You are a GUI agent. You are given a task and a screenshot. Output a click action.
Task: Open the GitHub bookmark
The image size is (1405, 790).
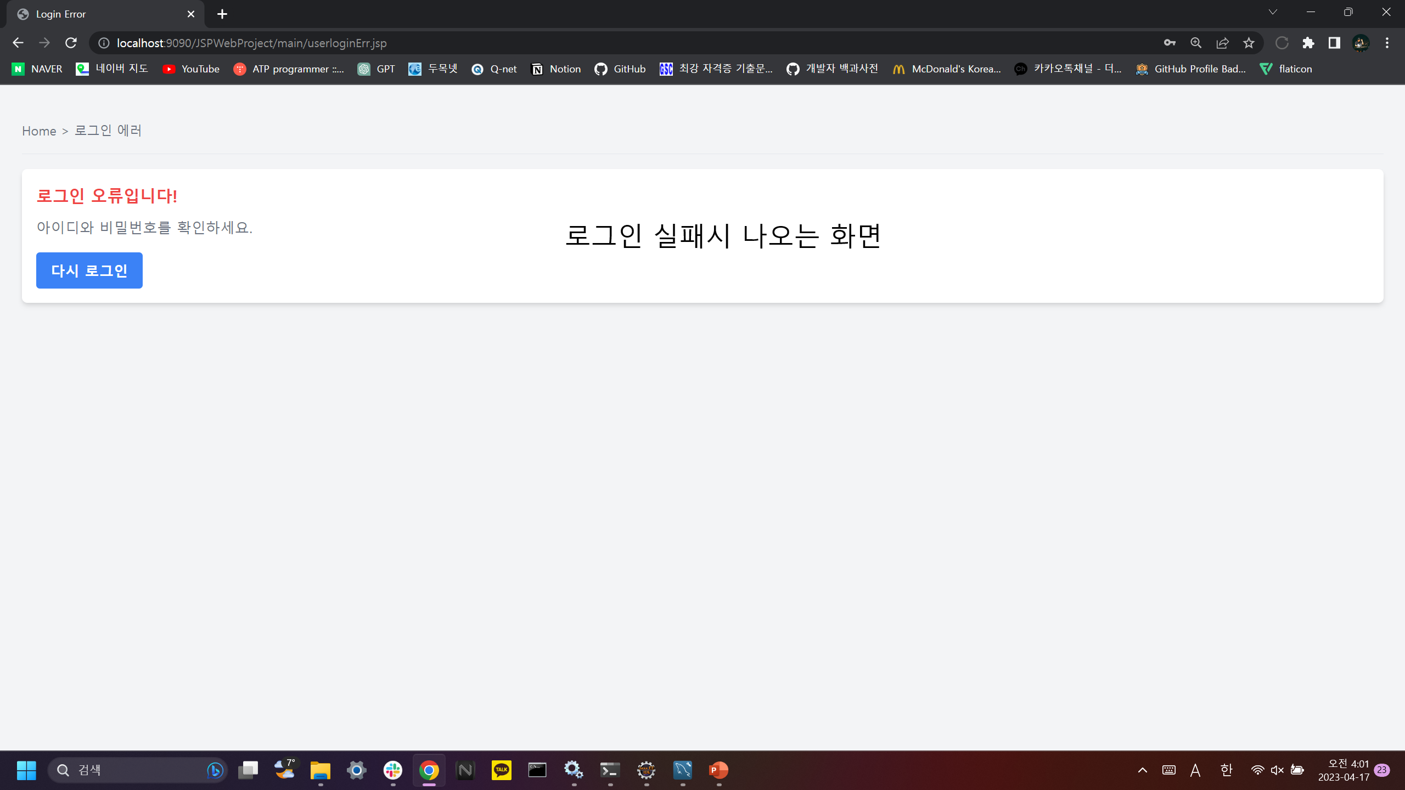(x=620, y=69)
